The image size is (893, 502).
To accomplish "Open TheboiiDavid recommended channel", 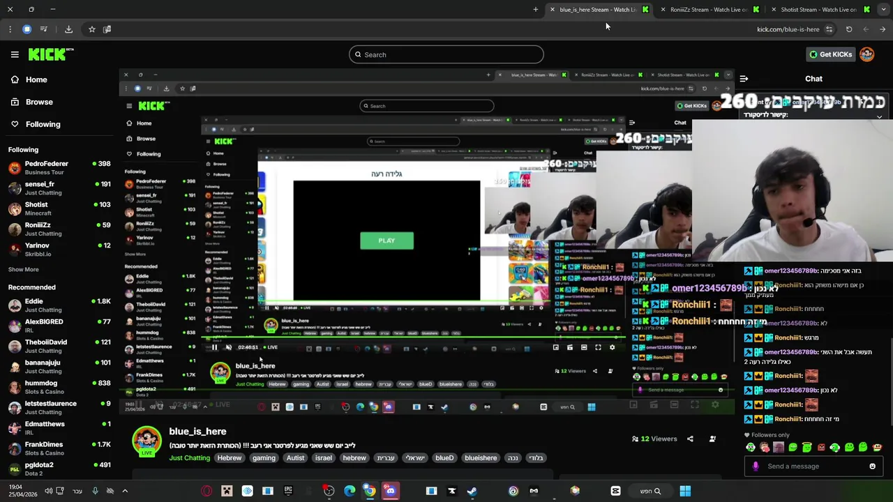I will tap(59, 346).
